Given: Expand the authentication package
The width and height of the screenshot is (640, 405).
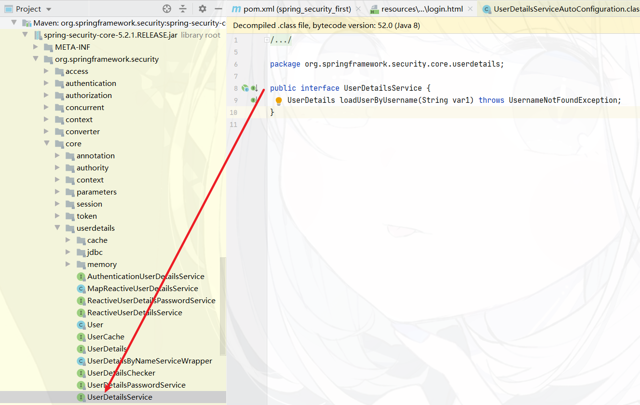Looking at the screenshot, I should click(46, 83).
